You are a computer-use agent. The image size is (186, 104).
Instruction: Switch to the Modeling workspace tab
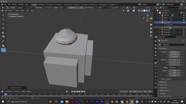(x=41, y=5)
